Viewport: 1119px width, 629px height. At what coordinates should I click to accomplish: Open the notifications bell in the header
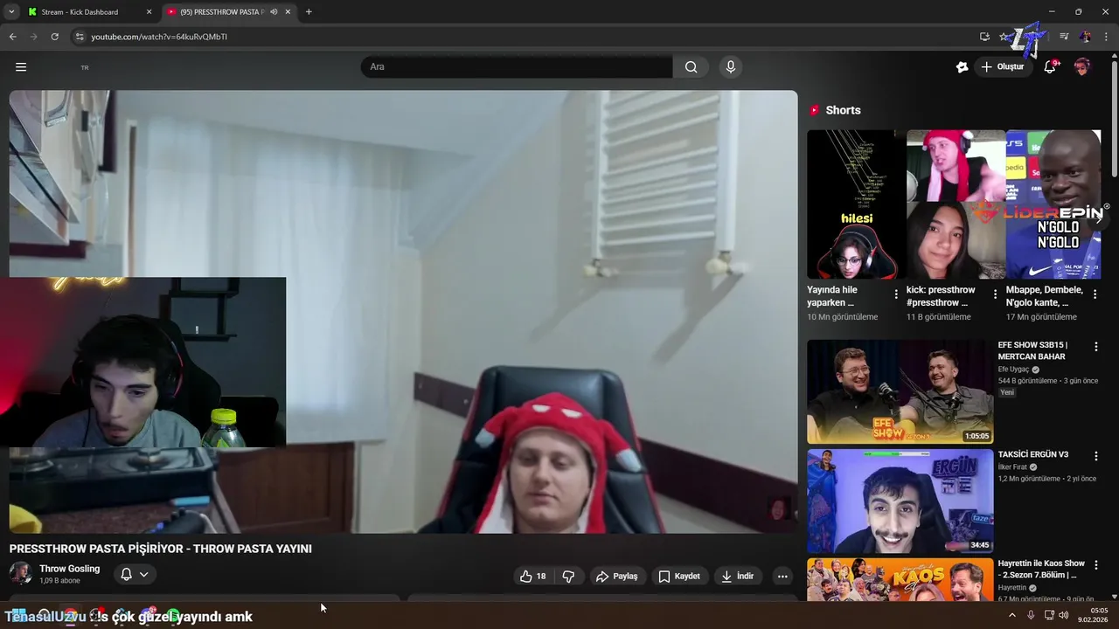click(x=1050, y=67)
